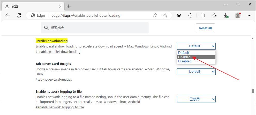Expand the network logging to file dropdown
Screen dimensions: 256x115
pos(196,99)
